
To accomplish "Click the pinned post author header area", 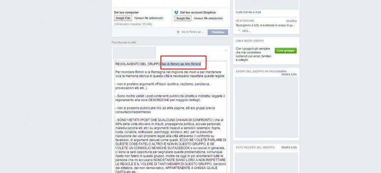I will [134, 53].
